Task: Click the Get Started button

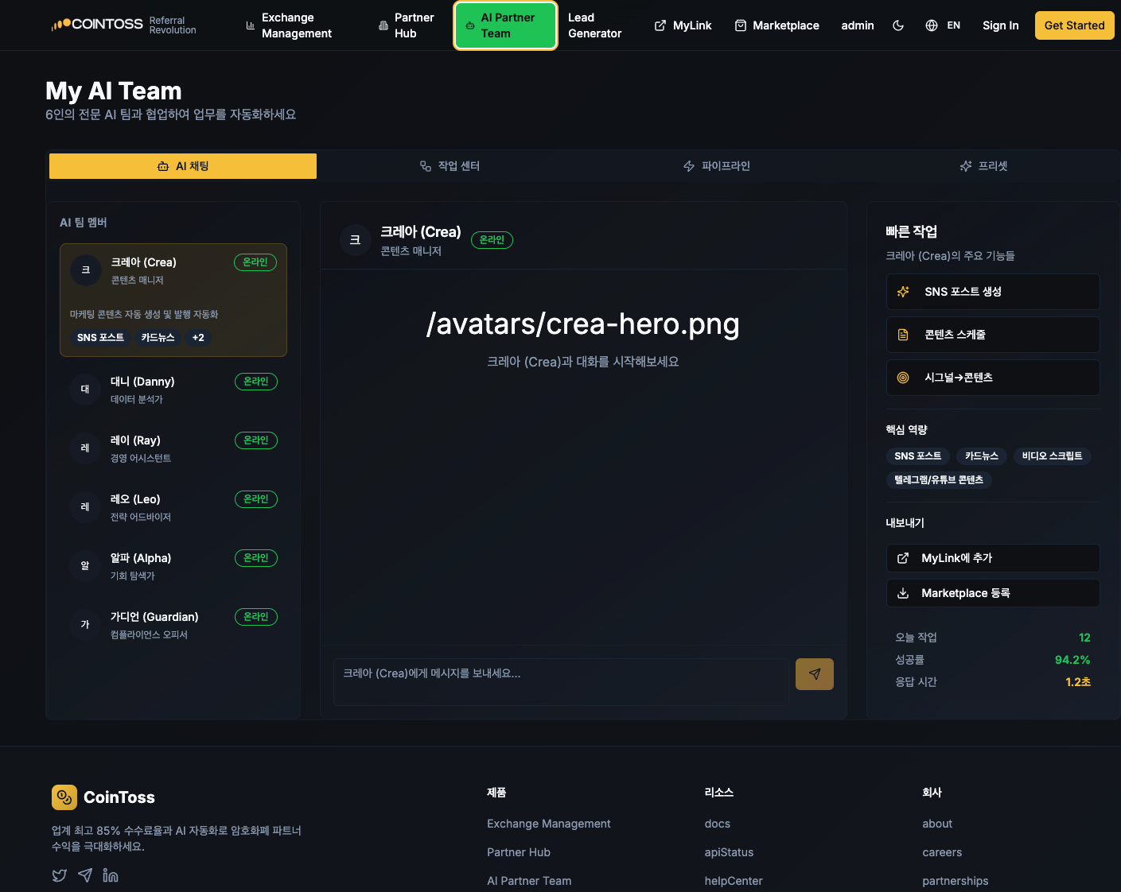Action: (1074, 25)
